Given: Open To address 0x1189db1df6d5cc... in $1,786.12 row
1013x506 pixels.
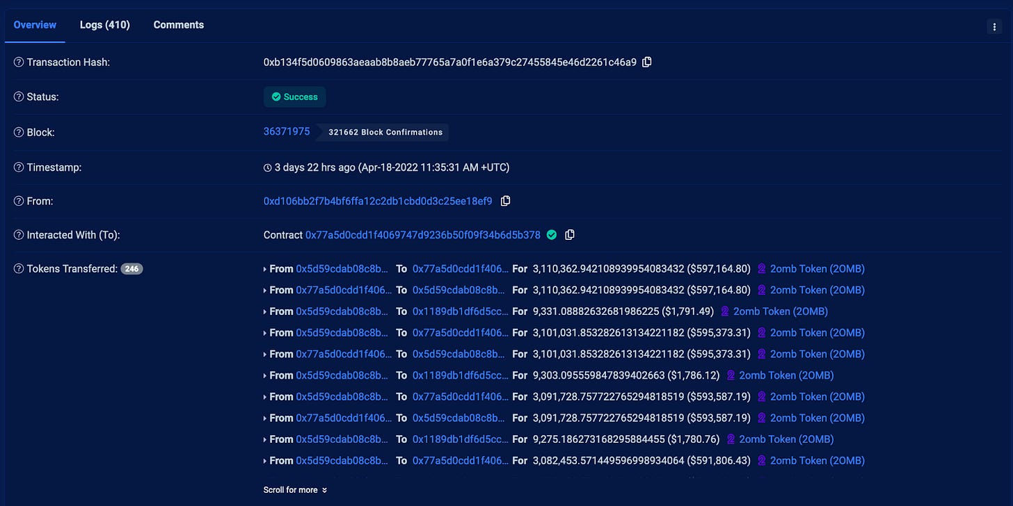Looking at the screenshot, I should pos(461,375).
